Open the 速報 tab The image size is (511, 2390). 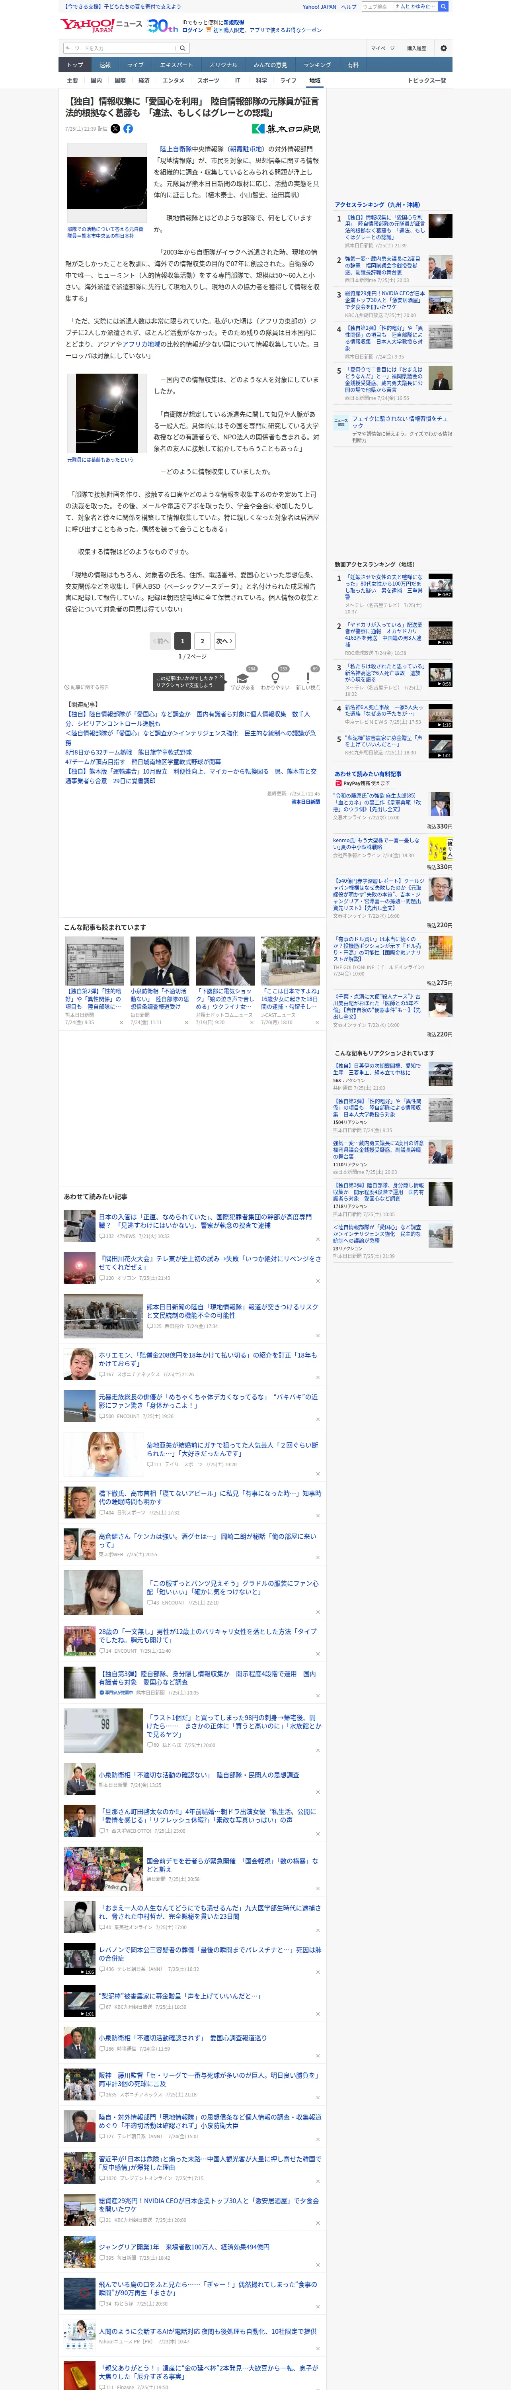click(x=105, y=65)
